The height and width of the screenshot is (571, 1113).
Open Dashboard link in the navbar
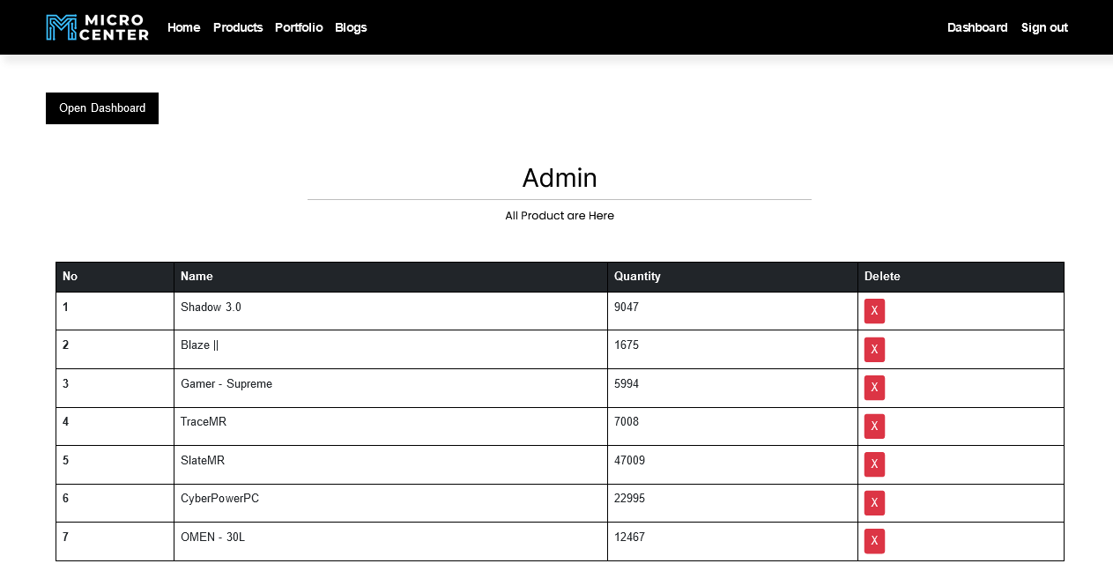(977, 27)
